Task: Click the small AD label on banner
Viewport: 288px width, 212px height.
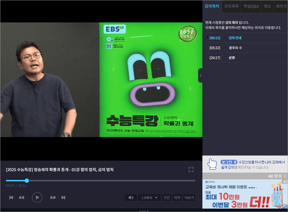Action: pyautogui.click(x=285, y=181)
